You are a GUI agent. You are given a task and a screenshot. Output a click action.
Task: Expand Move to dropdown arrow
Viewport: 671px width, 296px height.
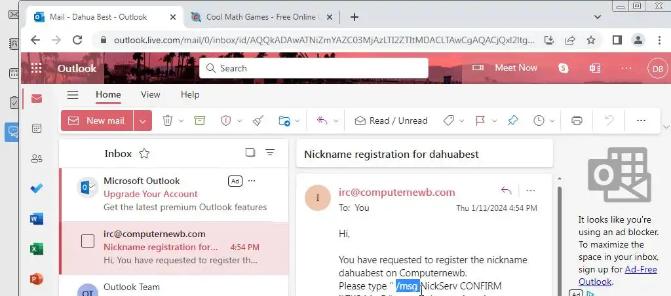tap(297, 121)
